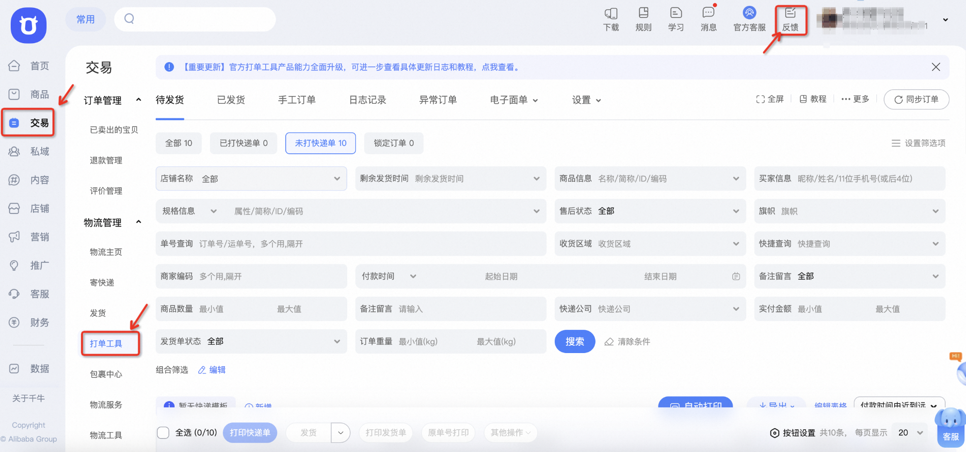This screenshot has width=966, height=452.
Task: Open the 客服 robot assistant
Action: click(950, 427)
